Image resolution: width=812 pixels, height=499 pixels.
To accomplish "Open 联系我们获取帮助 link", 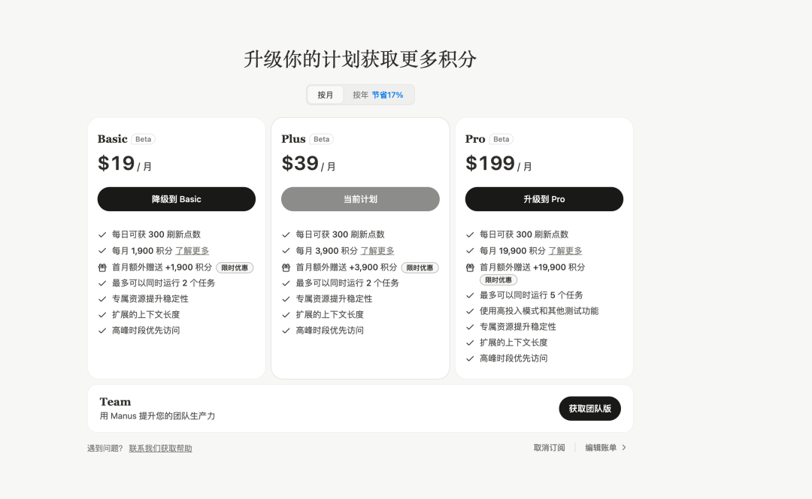I will pos(161,448).
